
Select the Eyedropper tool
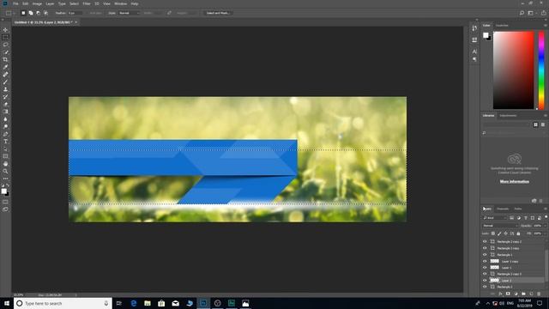(x=5, y=67)
